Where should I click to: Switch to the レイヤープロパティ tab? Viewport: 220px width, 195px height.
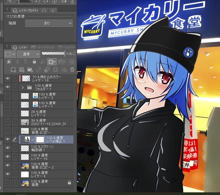tap(25, 10)
